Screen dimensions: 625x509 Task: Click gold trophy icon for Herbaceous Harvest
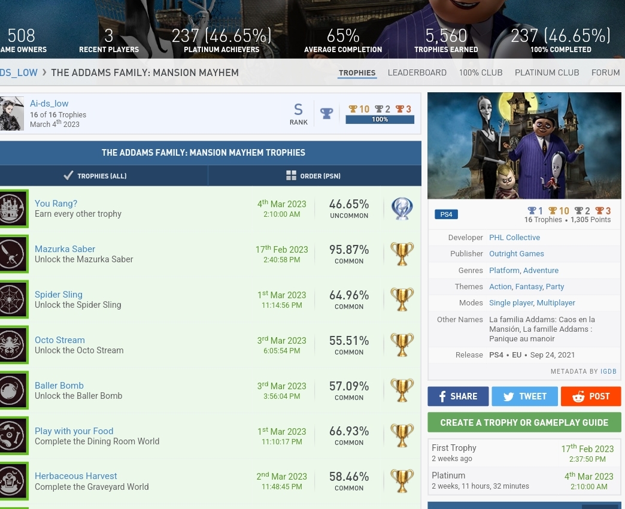tap(402, 481)
